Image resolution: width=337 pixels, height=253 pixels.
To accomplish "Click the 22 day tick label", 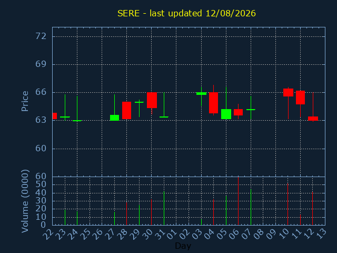I will click(48, 234).
